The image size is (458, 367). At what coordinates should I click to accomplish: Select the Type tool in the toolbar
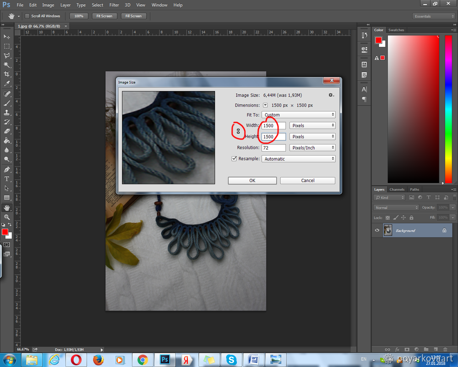pos(7,178)
